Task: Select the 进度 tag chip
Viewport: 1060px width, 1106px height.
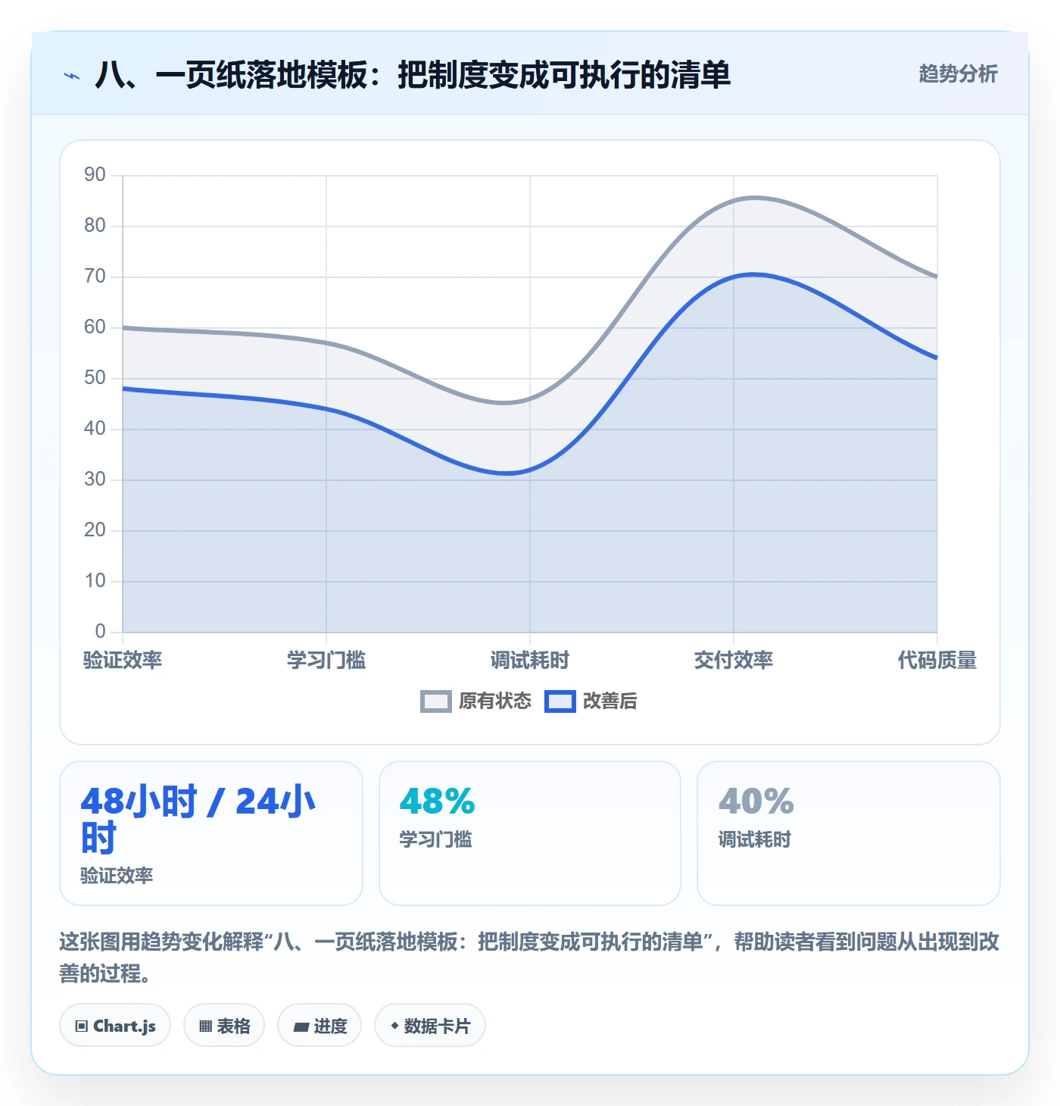Action: [320, 1026]
